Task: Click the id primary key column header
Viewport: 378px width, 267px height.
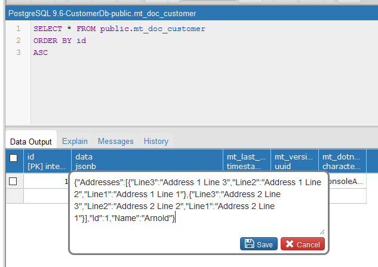Action: click(47, 161)
